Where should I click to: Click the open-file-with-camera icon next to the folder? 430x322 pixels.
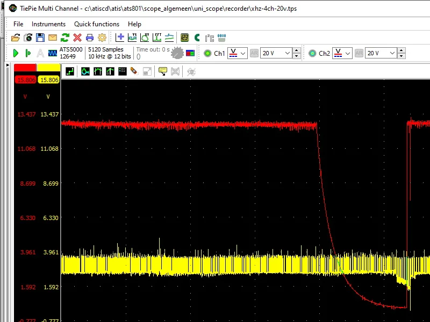[x=28, y=38]
